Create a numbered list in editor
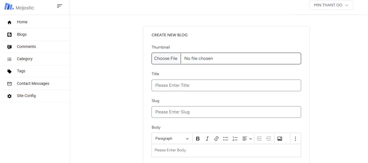Screen dimensions: 368x163 (235, 139)
